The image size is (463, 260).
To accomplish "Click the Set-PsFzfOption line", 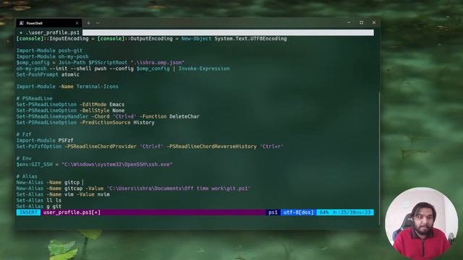I will (x=150, y=147).
